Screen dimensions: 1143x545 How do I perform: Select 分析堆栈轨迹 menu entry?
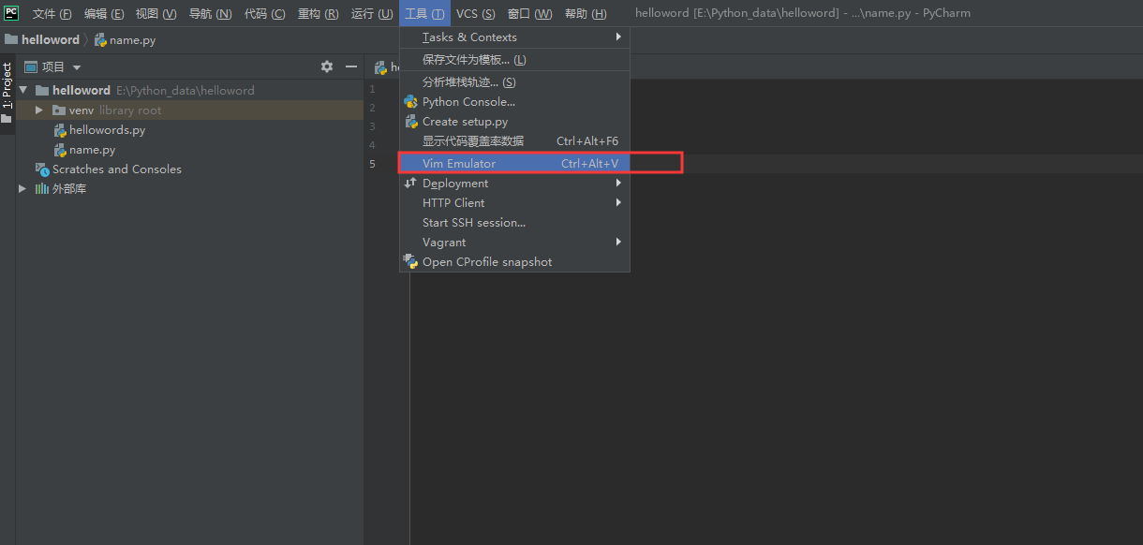pyautogui.click(x=514, y=82)
